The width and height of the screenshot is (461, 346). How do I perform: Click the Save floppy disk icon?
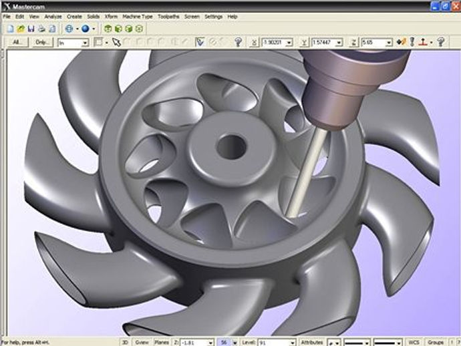[x=31, y=29]
